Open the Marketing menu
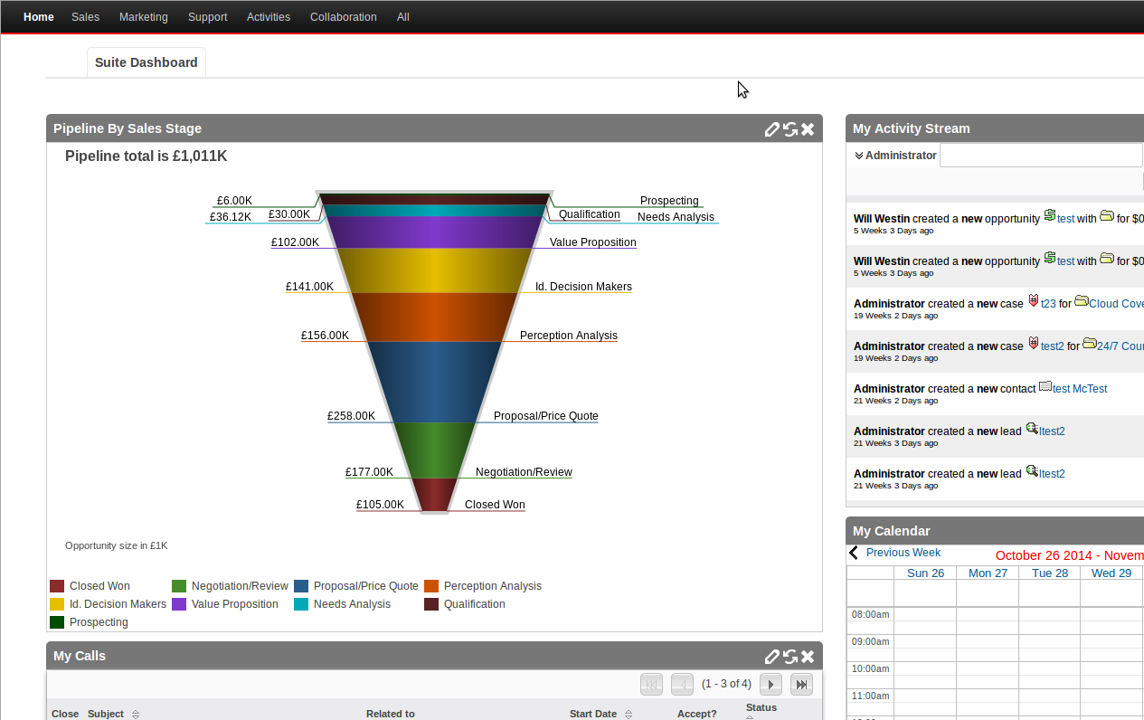The image size is (1144, 720). point(144,17)
